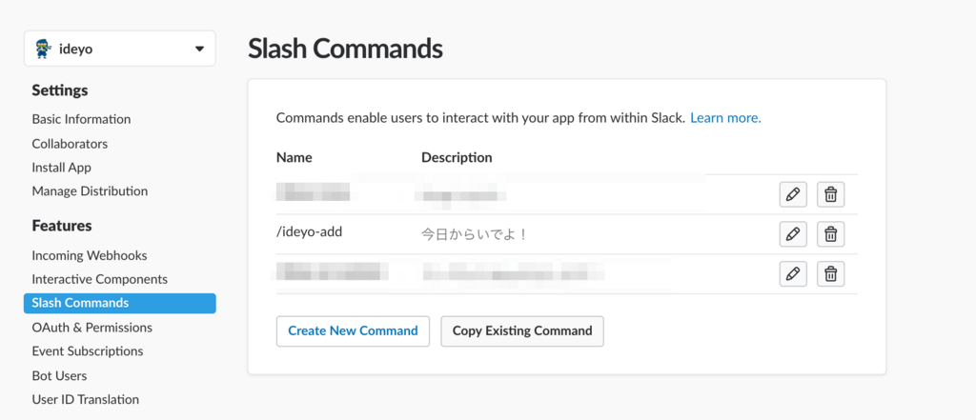Select User ID Translation item
The width and height of the screenshot is (976, 420).
[x=85, y=399]
